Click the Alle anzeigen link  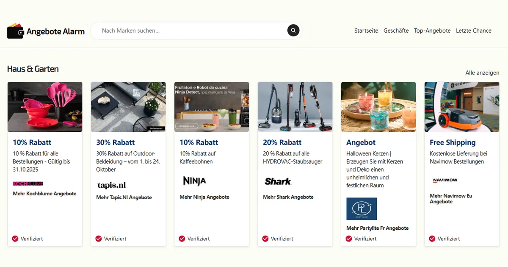(483, 72)
